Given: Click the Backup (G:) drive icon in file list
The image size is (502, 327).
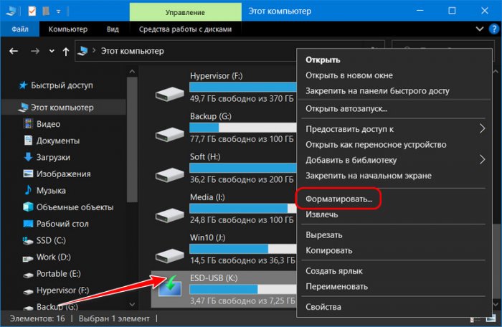Looking at the screenshot, I should tap(170, 134).
